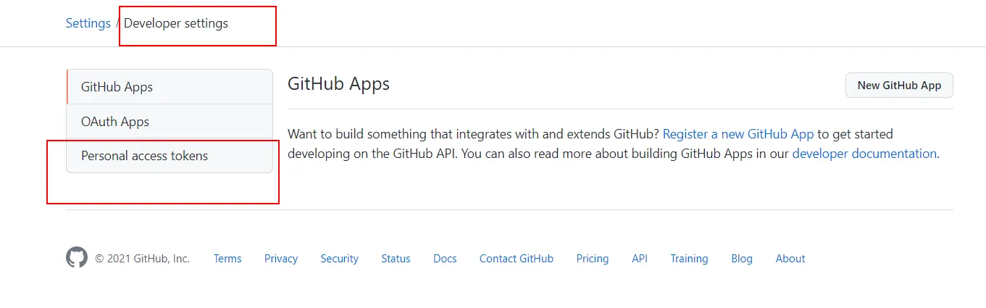This screenshot has width=986, height=308.
Task: Visit the Privacy footer link
Action: [281, 259]
